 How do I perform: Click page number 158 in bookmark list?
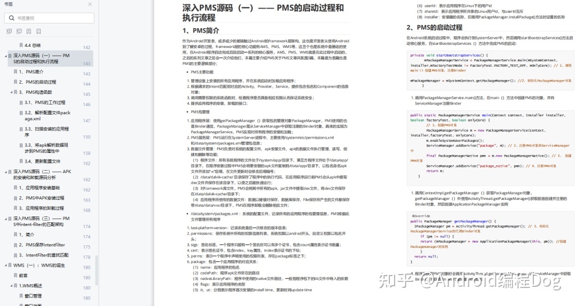87,153
